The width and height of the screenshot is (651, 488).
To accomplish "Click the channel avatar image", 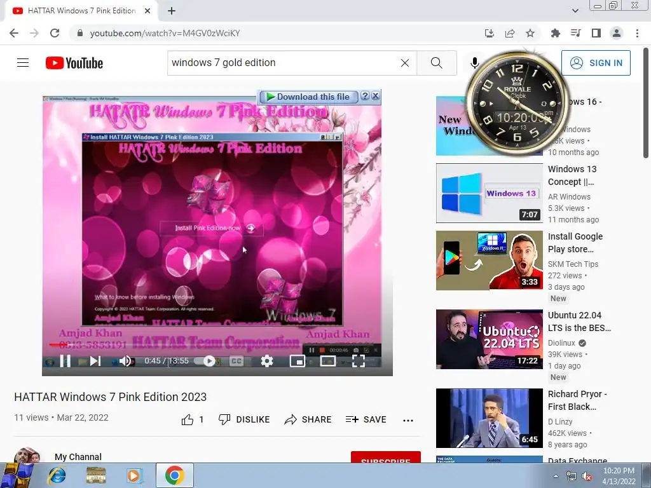I will (27, 455).
